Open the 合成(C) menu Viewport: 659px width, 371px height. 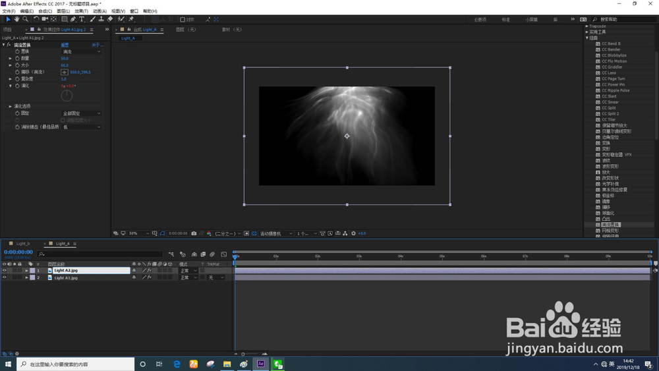(x=45, y=11)
